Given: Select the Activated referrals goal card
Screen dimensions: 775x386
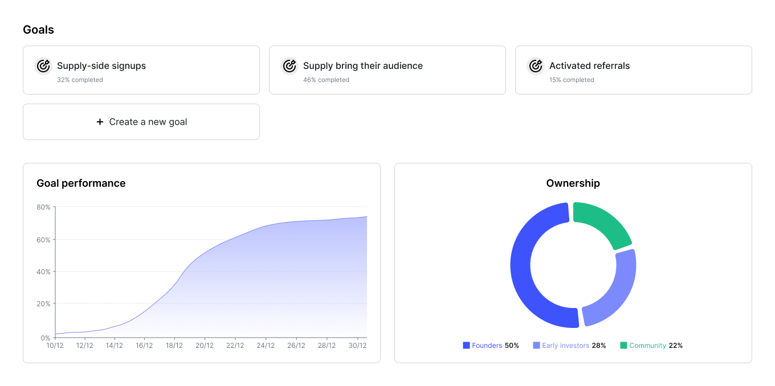Looking at the screenshot, I should (x=633, y=70).
